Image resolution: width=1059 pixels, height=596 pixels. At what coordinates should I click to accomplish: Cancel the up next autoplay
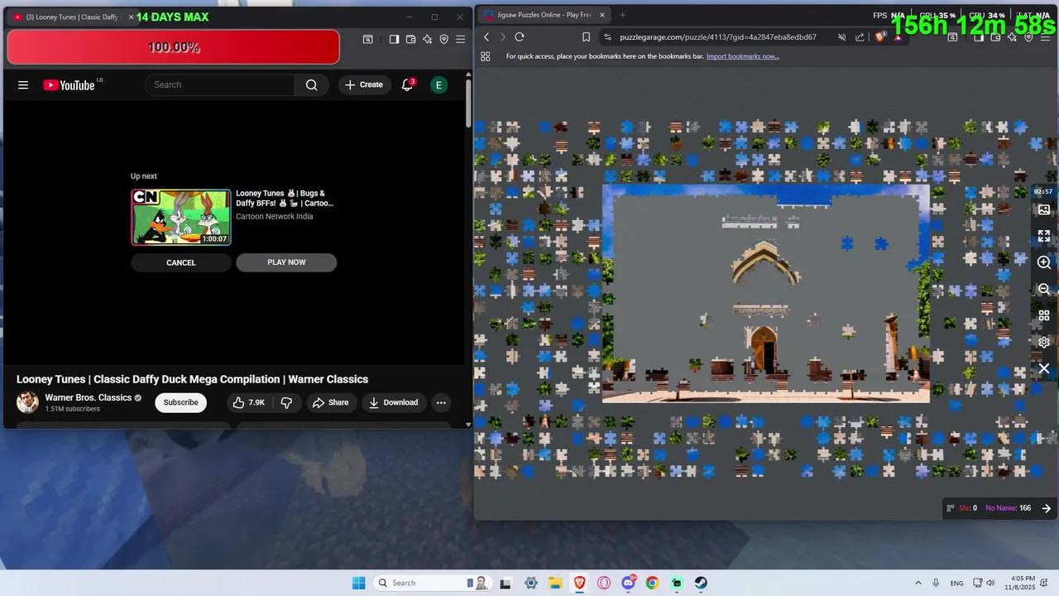click(x=181, y=262)
